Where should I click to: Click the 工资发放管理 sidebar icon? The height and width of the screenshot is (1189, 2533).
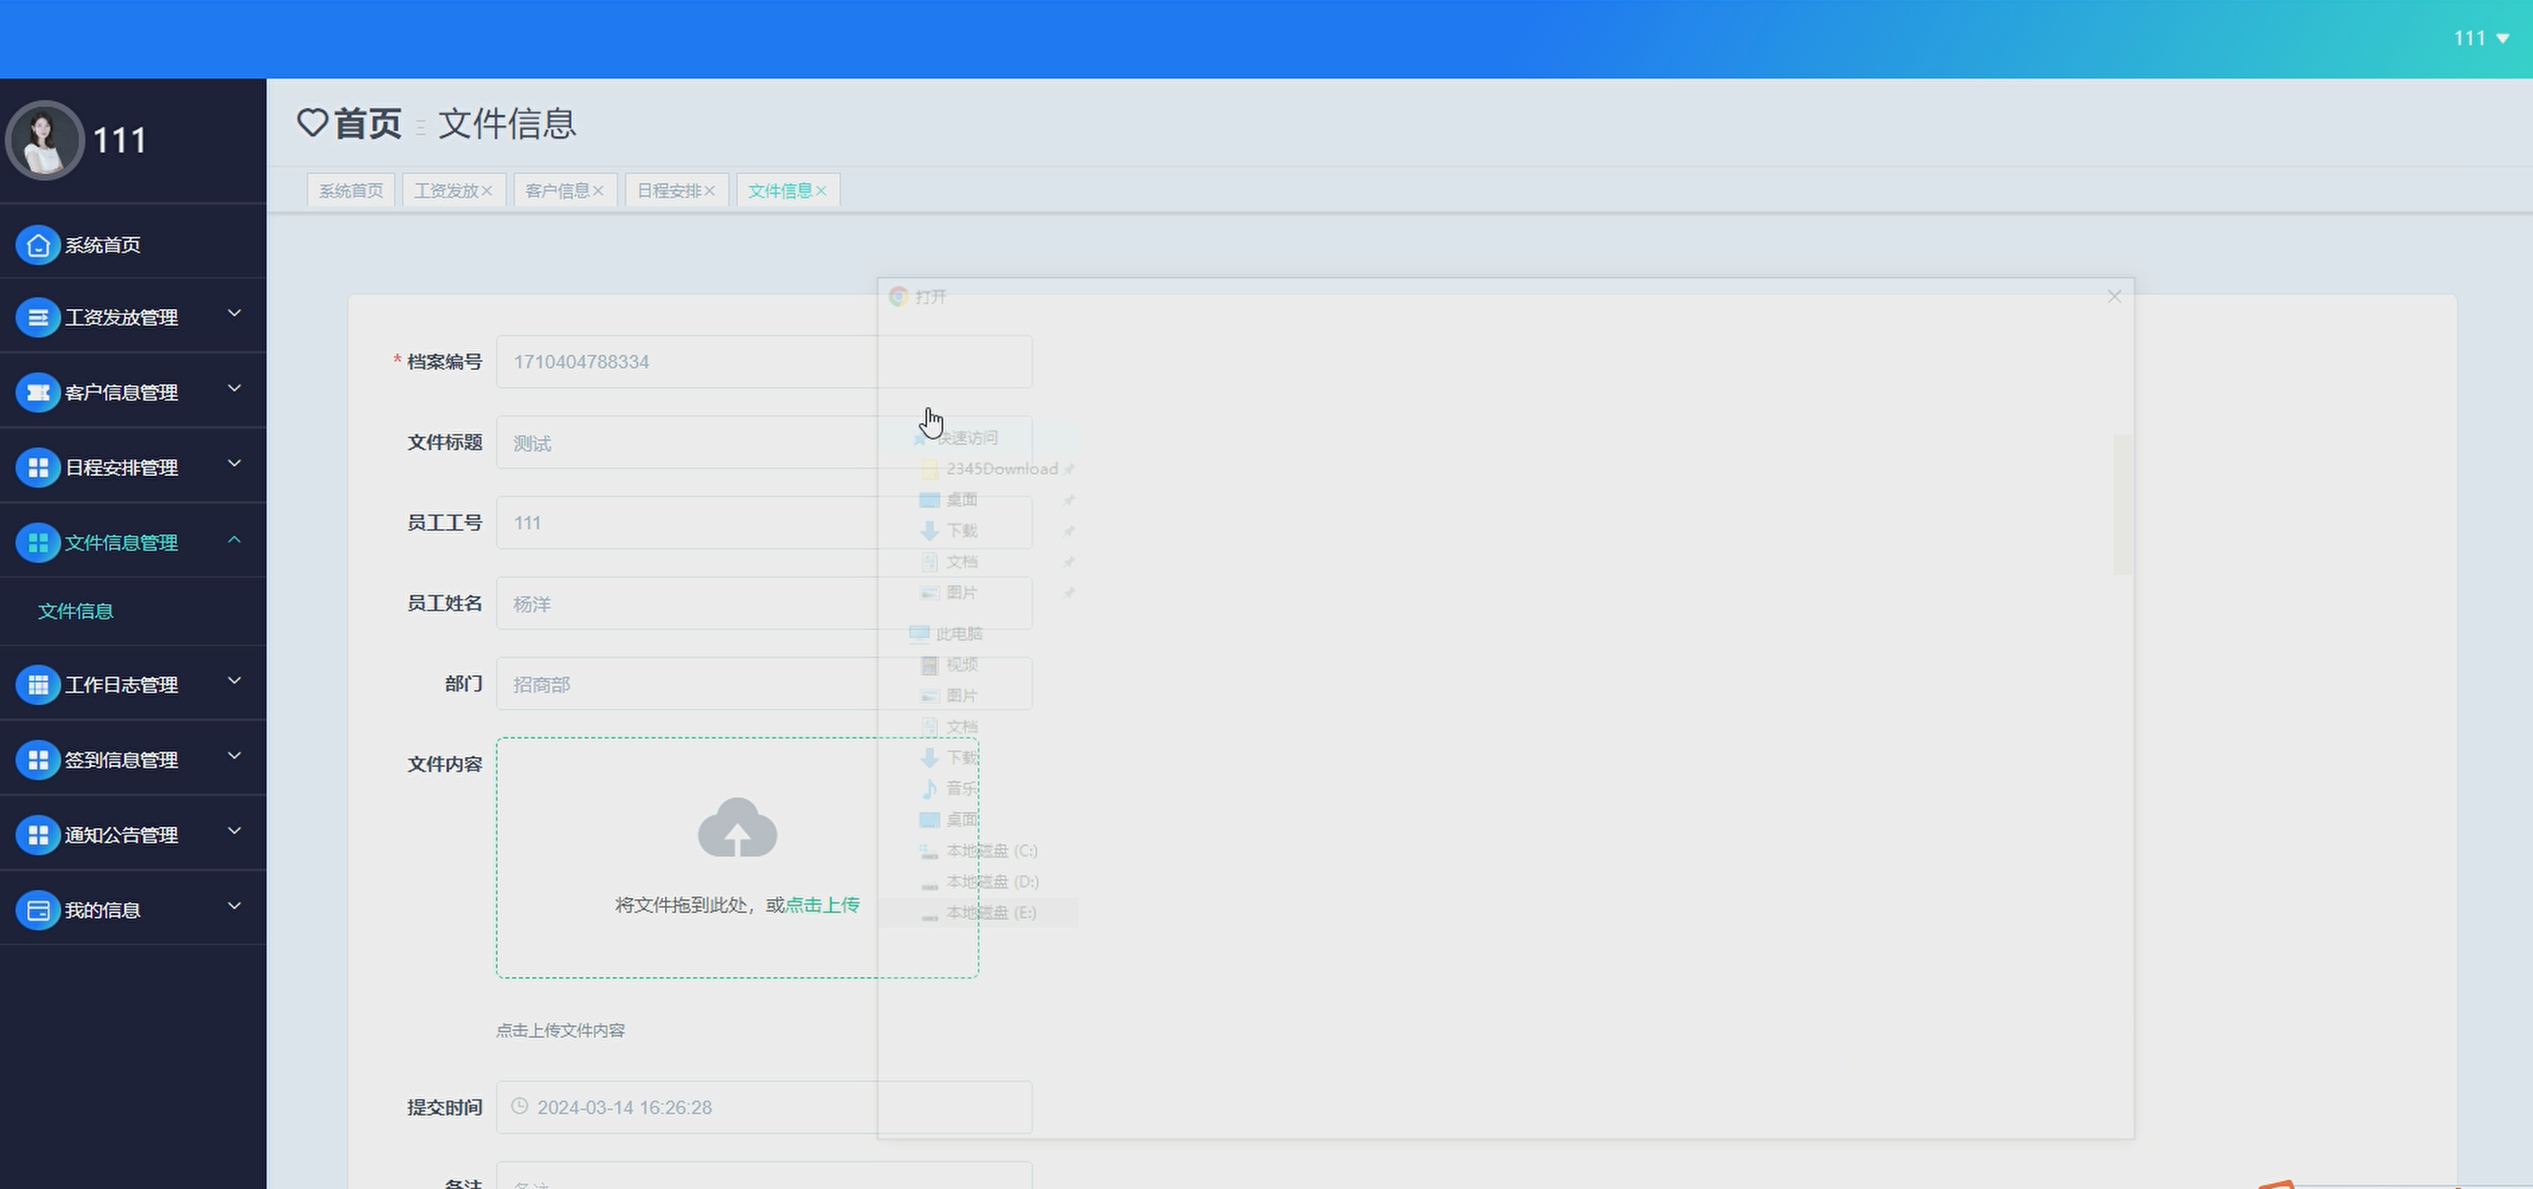pos(39,317)
